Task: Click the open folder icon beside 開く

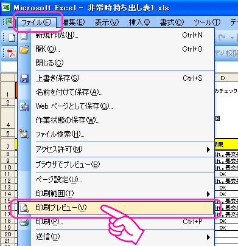Action: [24, 49]
